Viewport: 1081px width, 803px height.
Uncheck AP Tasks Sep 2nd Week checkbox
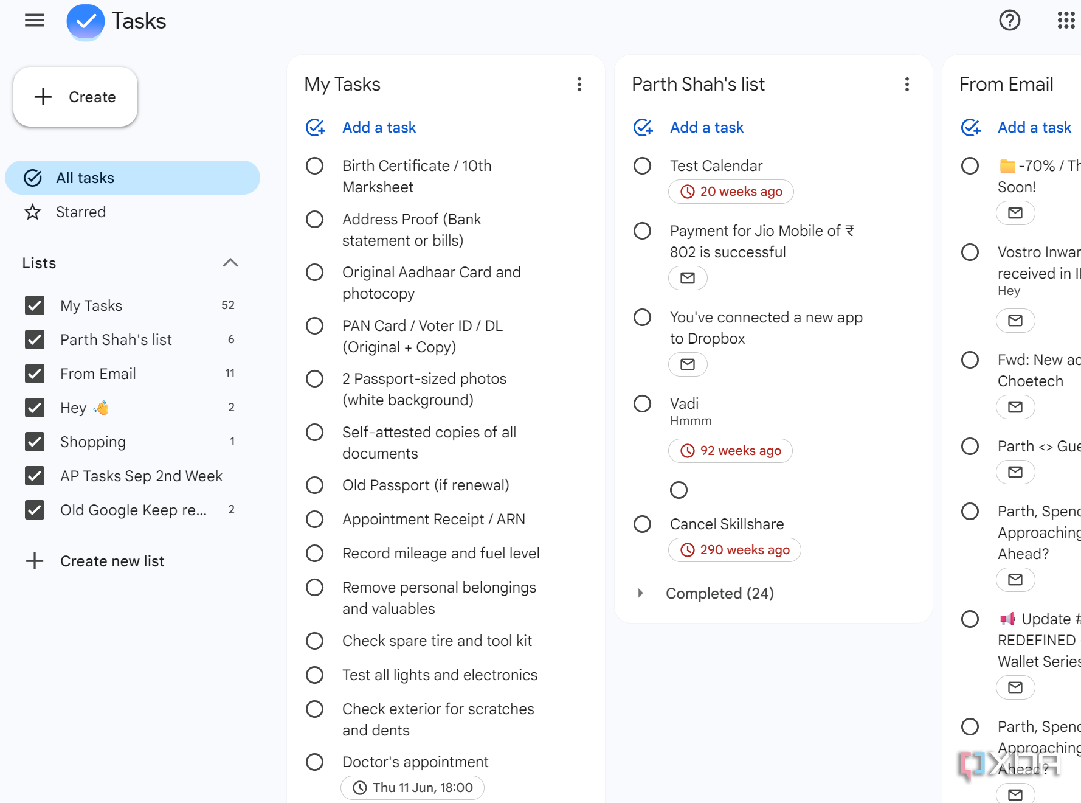click(35, 476)
